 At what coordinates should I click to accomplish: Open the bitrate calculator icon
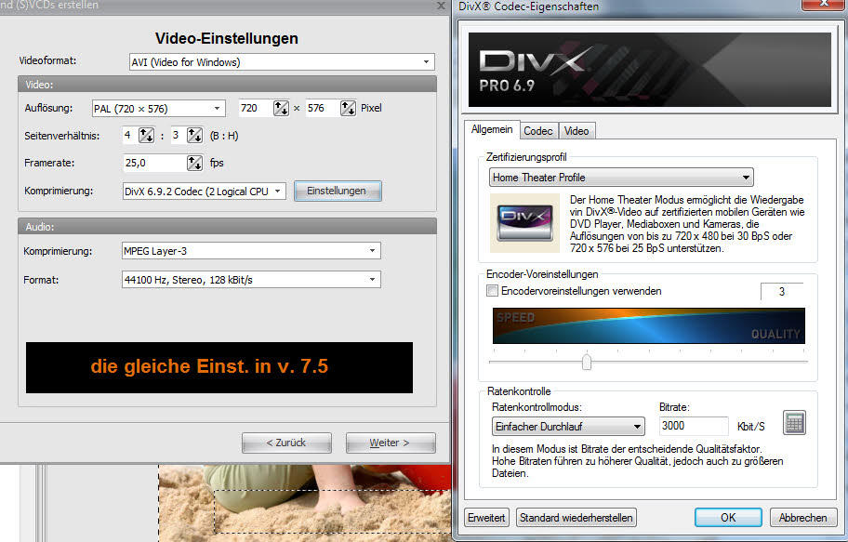tap(794, 423)
